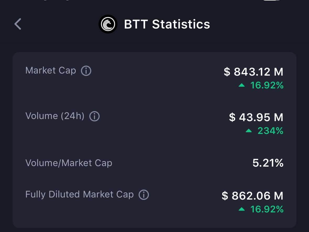Tap the Volume/Market Cap label
The width and height of the screenshot is (309, 232).
(69, 163)
